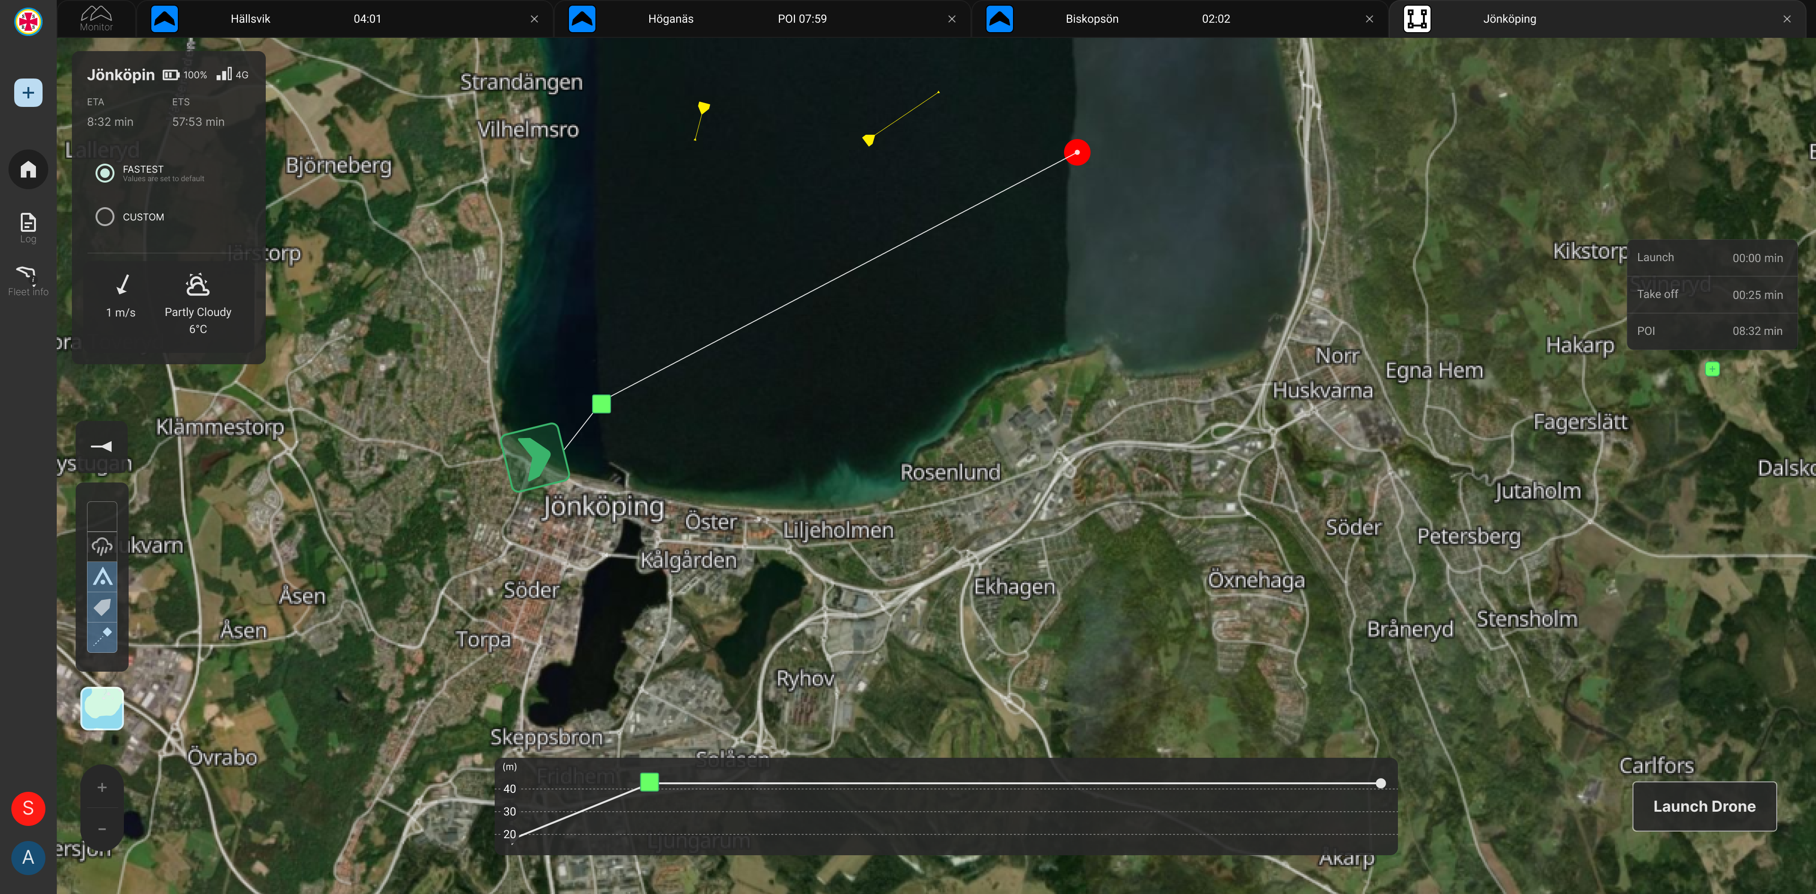Image resolution: width=1816 pixels, height=894 pixels.
Task: Click the 4G signal strength icon
Action: tap(224, 74)
